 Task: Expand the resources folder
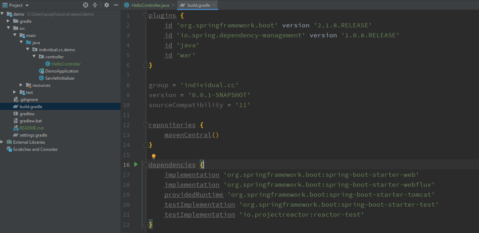tap(21, 85)
